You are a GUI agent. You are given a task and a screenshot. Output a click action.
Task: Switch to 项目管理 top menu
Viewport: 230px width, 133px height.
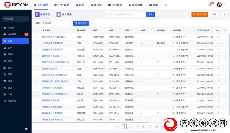tap(115, 5)
